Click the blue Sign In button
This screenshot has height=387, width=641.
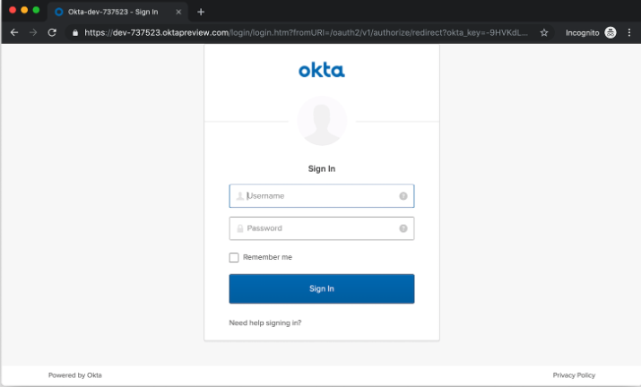[322, 289]
